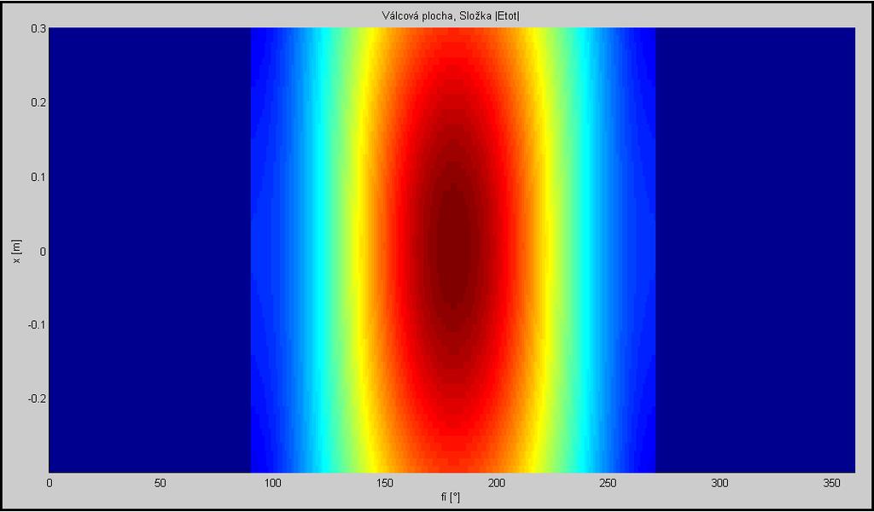Click the y-axis tick label "0"
This screenshot has width=874, height=512.
41,251
